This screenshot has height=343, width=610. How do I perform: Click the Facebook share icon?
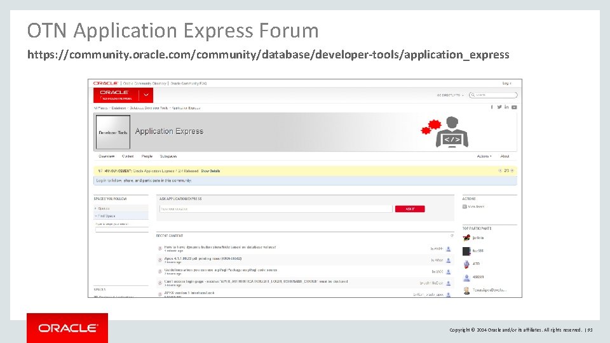[492, 107]
